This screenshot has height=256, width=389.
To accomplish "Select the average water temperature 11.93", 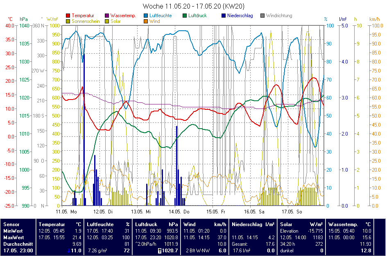I will tap(366, 244).
